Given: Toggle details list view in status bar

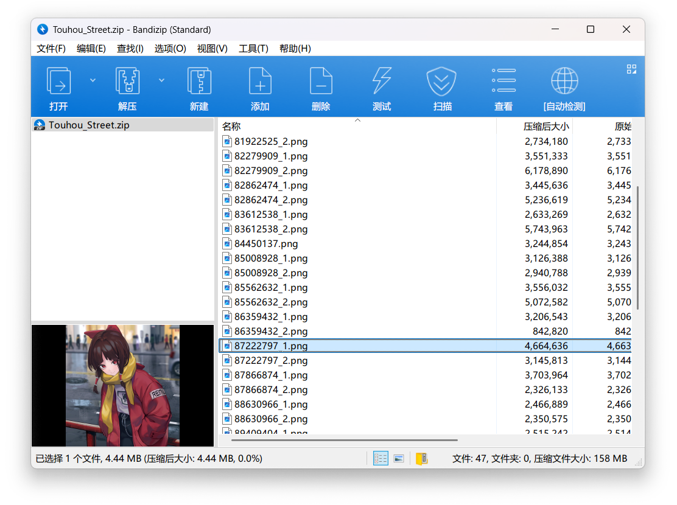Looking at the screenshot, I should point(381,458).
